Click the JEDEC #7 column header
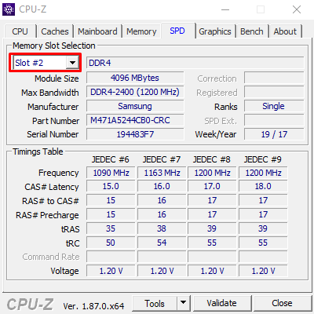 click(162, 159)
